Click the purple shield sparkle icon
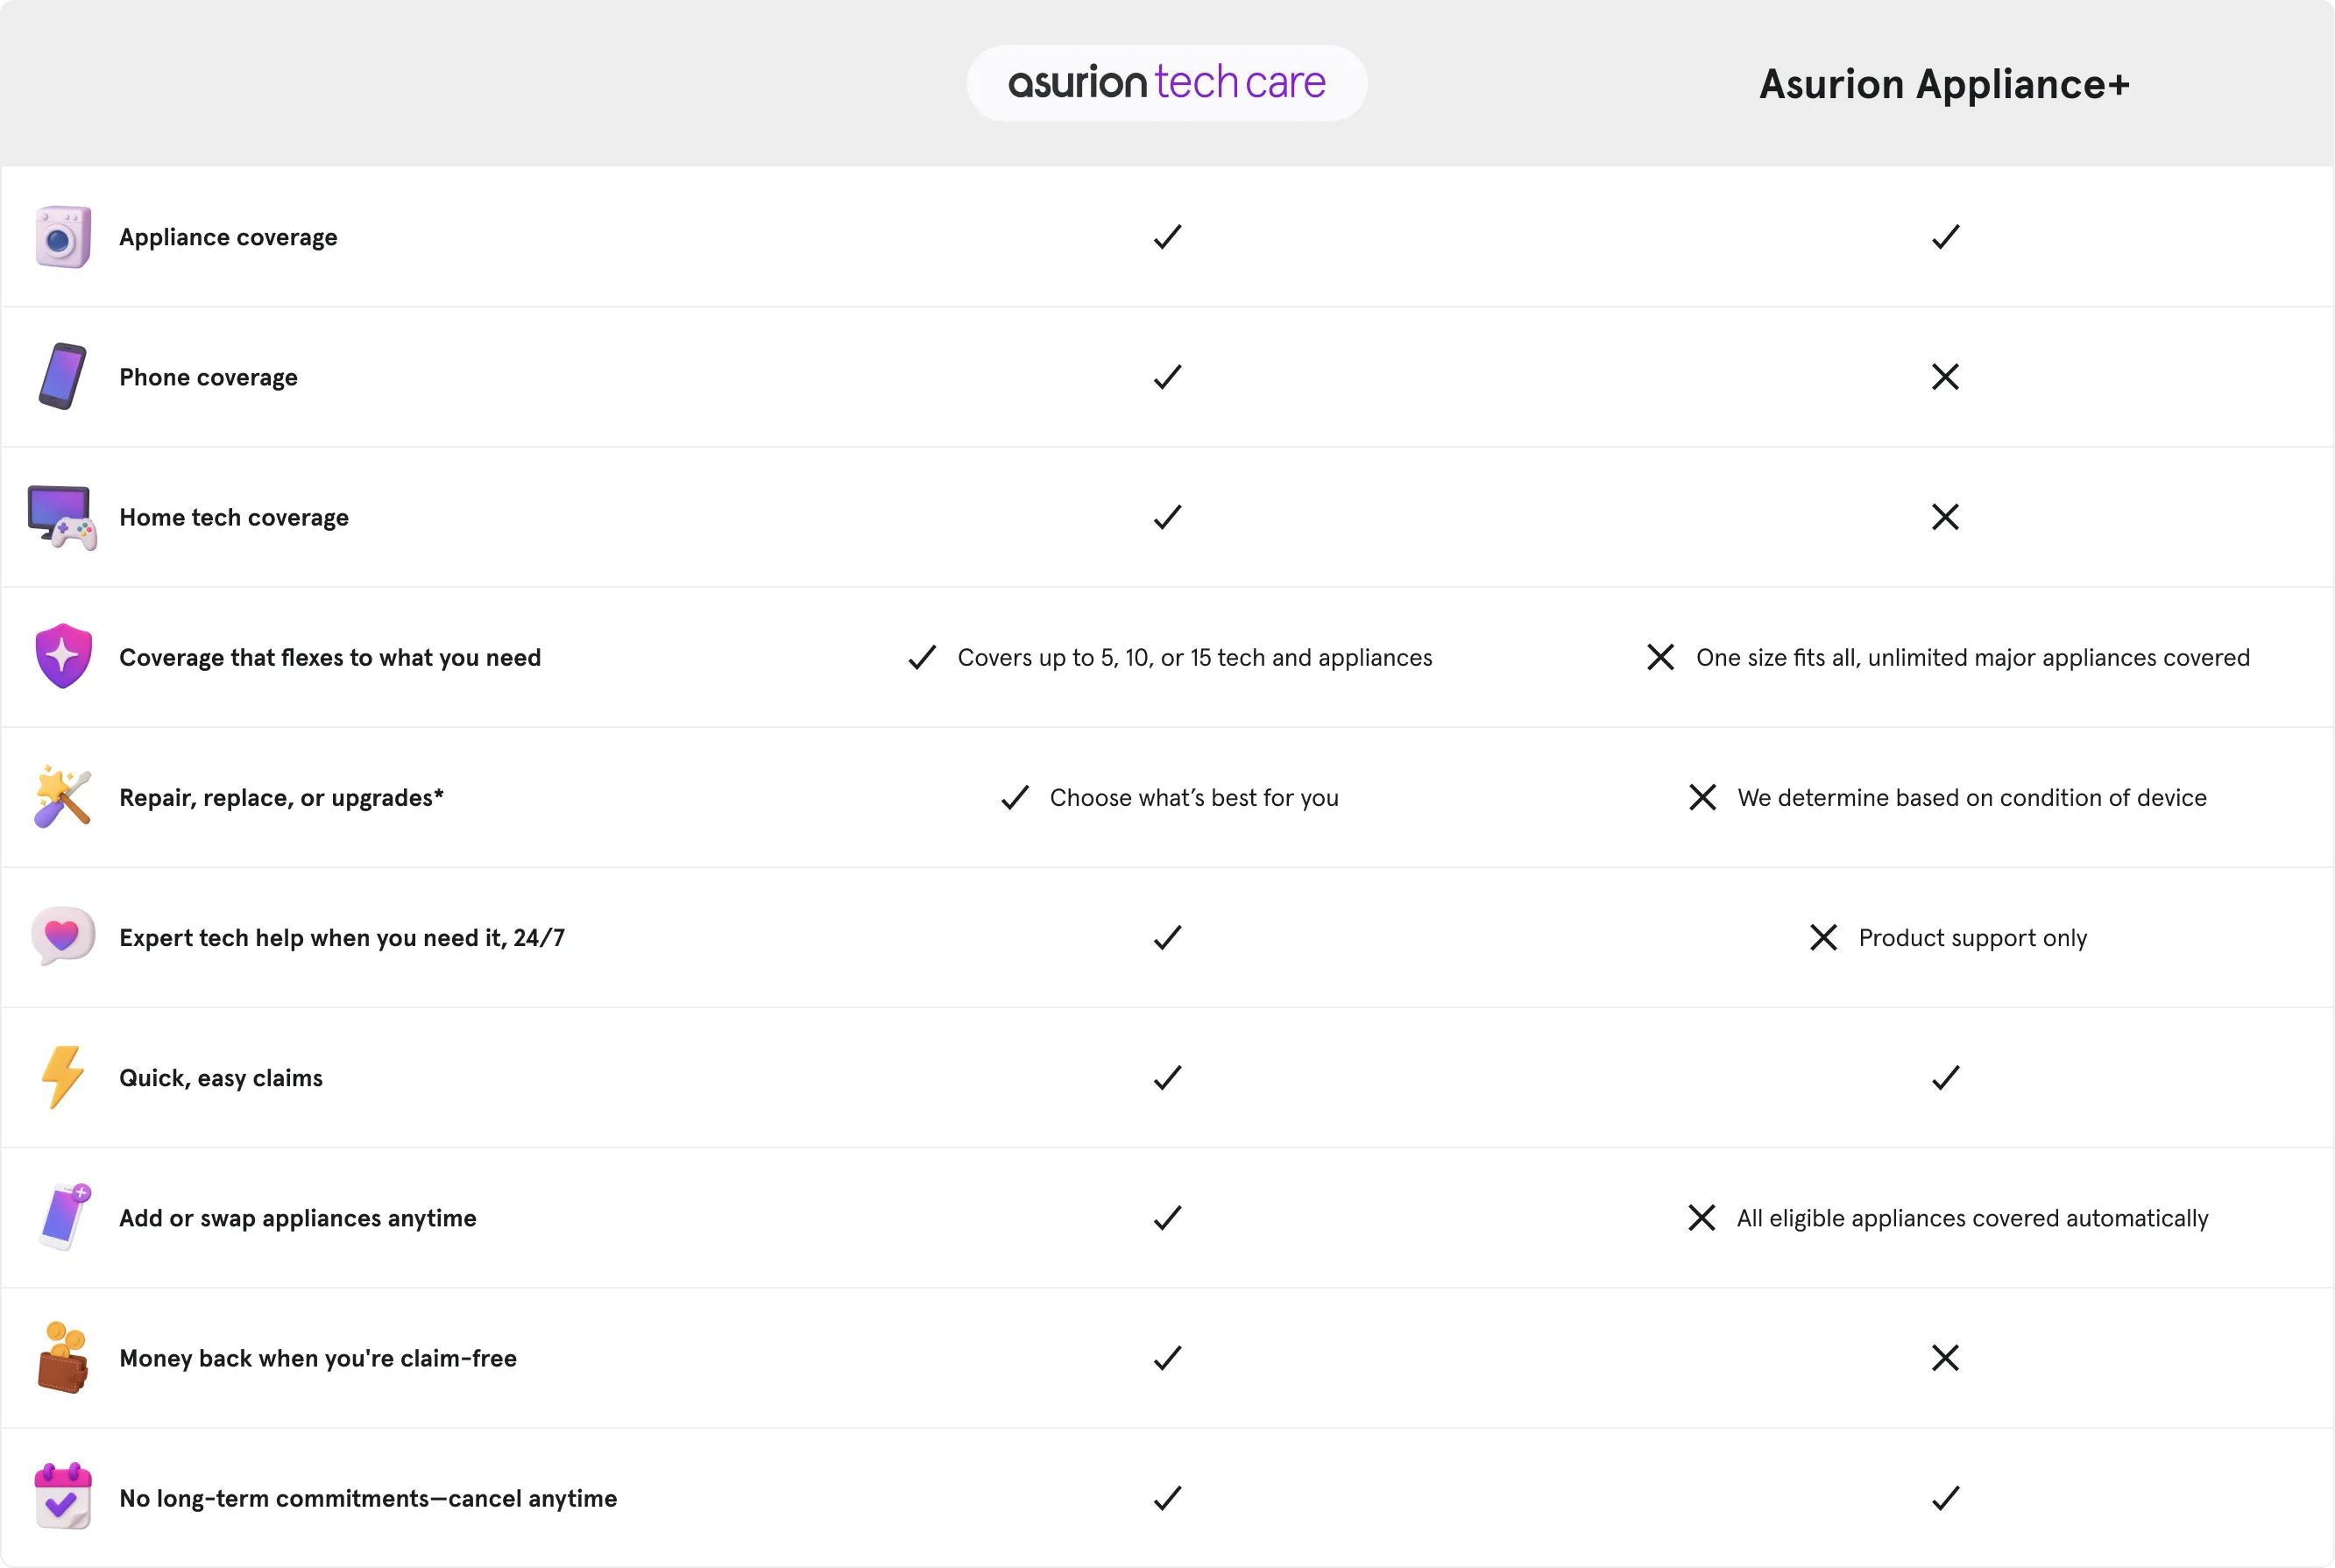This screenshot has height=1568, width=2335. point(63,656)
